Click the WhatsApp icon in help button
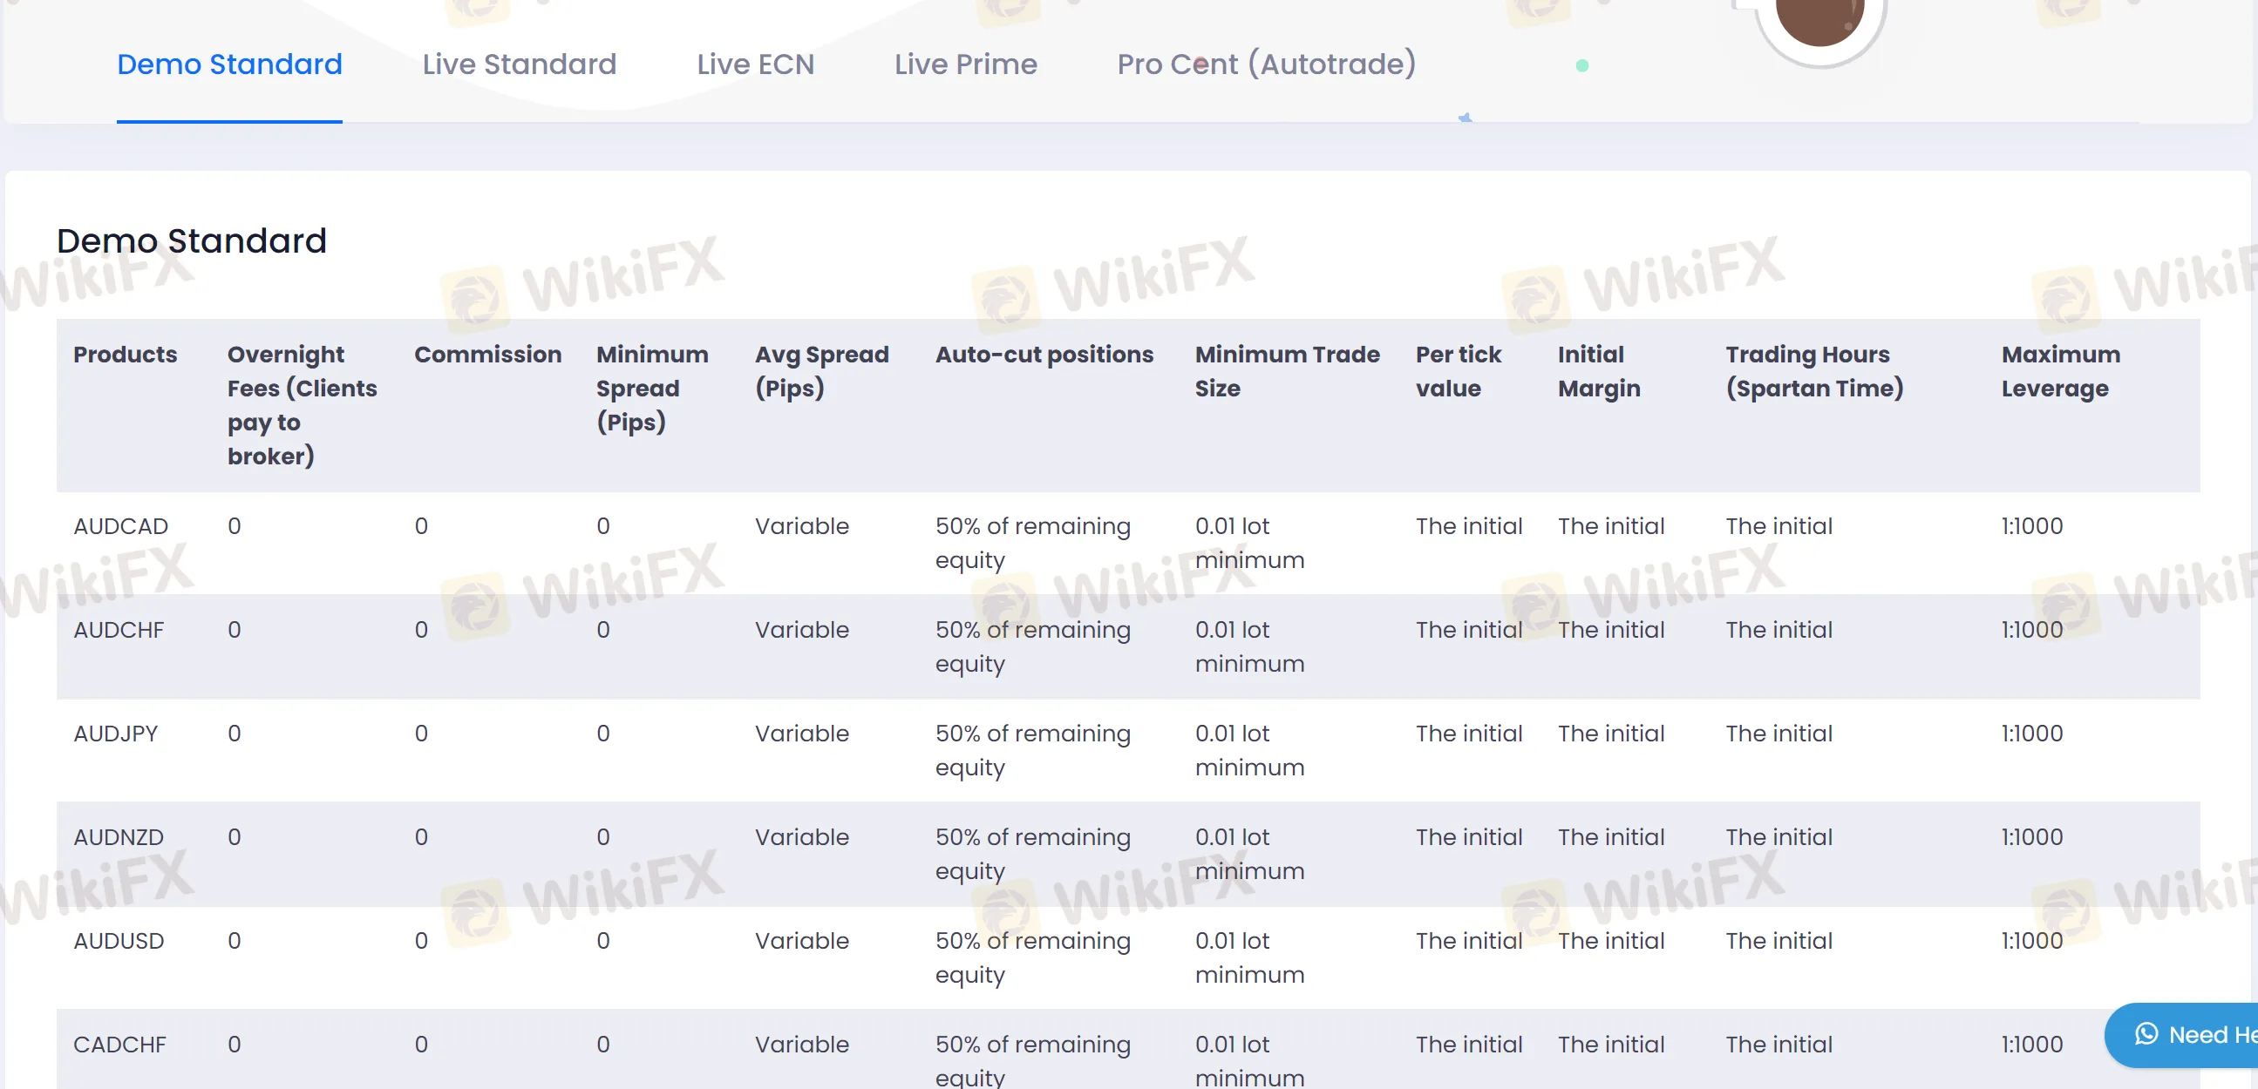 [x=2146, y=1034]
